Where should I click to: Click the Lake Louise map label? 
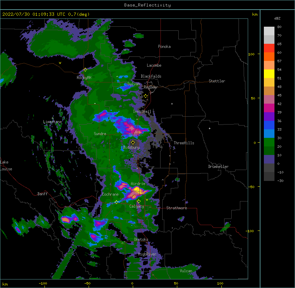[6, 166]
